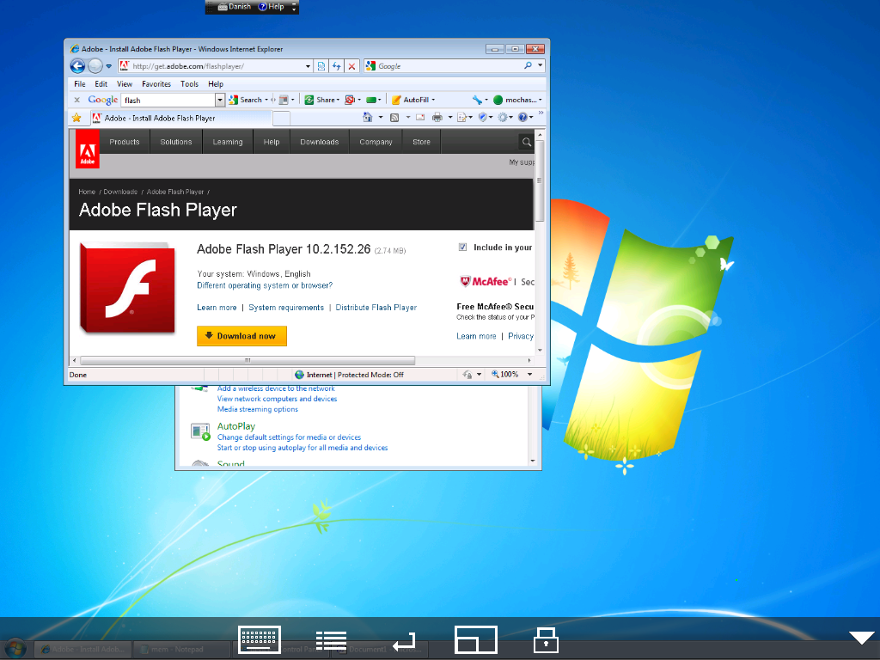Select the Adobe - Install Adobe Flash Player tab

pos(180,118)
